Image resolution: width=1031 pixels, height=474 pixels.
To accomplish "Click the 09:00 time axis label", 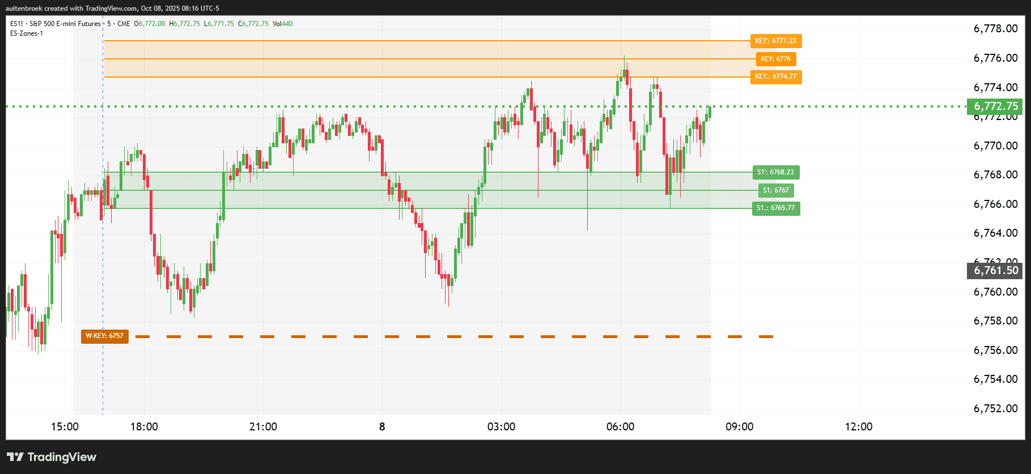I will (x=739, y=426).
